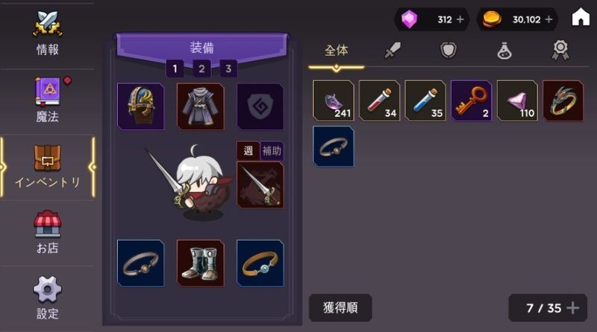Open the 情報 crossed swords menu
The height and width of the screenshot is (332, 597).
(x=47, y=34)
